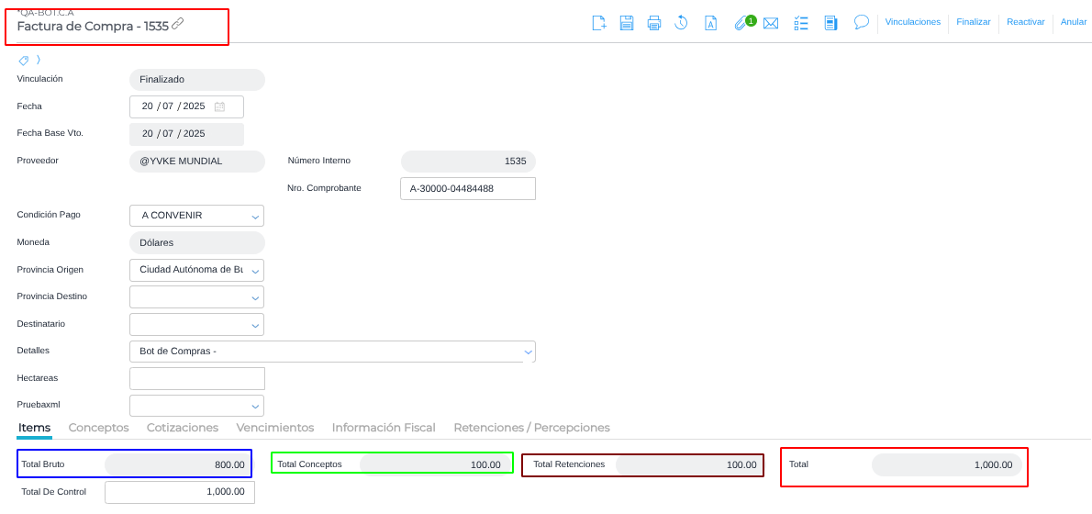
Task: Switch to the Conceptos tab
Action: coord(98,428)
